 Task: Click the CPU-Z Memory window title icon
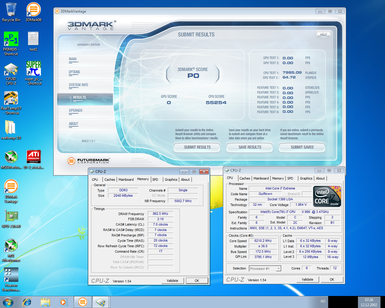click(x=92, y=171)
